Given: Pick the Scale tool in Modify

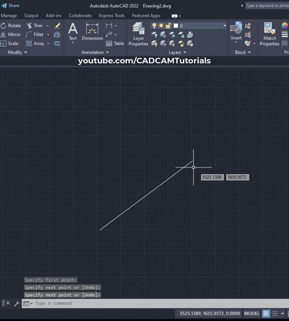Looking at the screenshot, I should (x=10, y=44).
